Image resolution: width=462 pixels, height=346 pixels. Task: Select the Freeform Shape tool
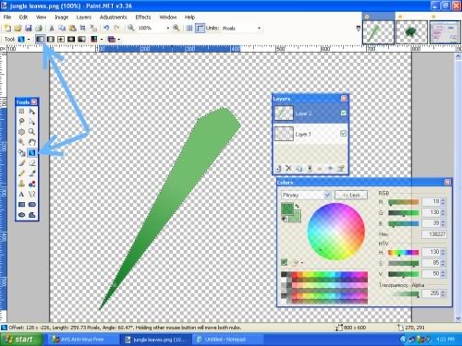coord(32,215)
